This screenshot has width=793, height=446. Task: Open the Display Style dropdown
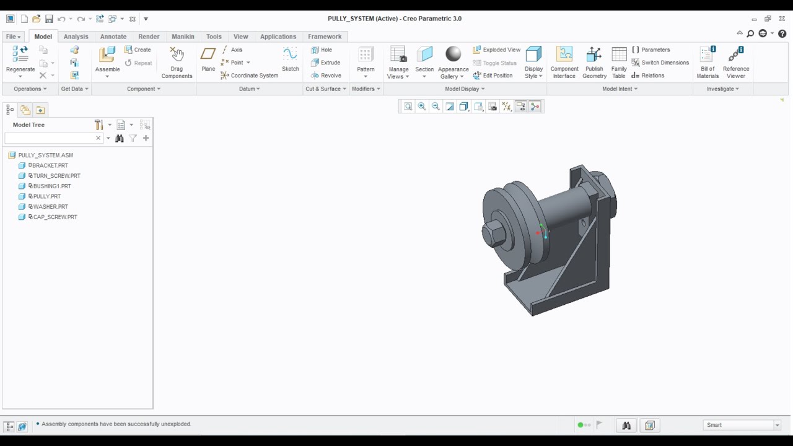(x=533, y=72)
